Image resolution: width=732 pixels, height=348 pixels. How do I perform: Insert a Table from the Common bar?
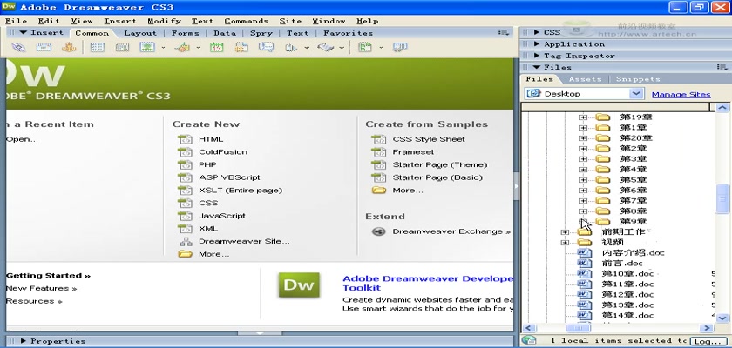[x=97, y=47]
